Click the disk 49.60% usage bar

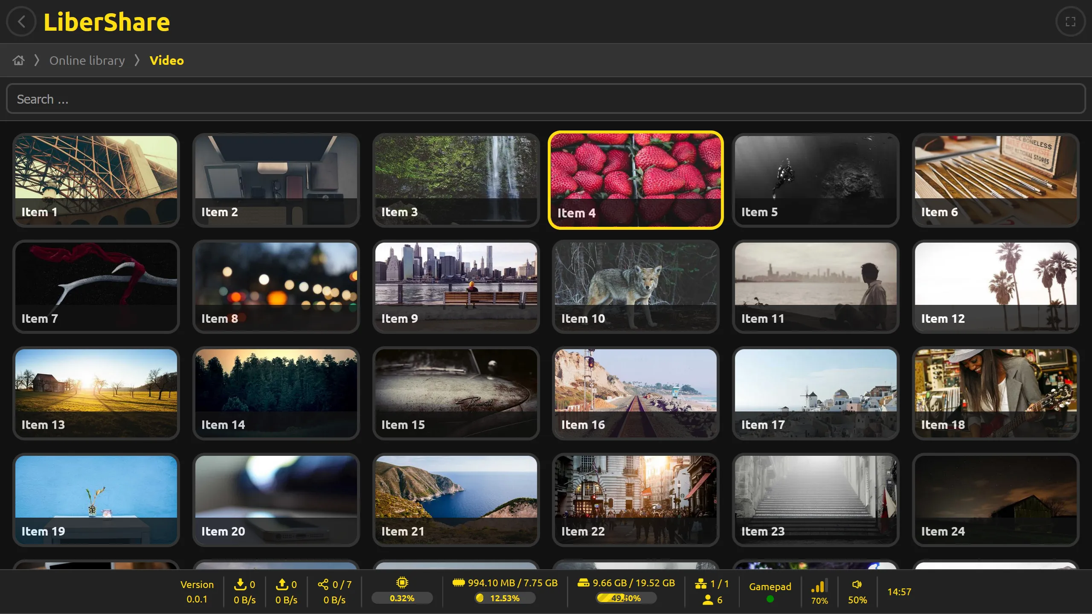point(626,598)
